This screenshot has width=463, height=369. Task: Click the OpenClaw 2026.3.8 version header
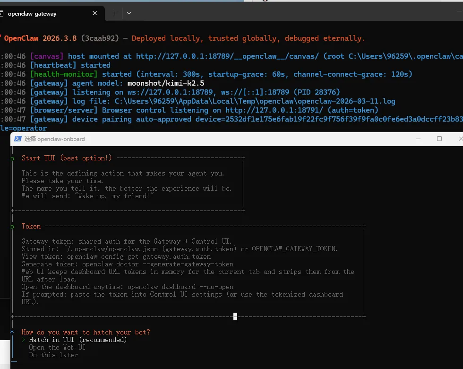(x=40, y=38)
